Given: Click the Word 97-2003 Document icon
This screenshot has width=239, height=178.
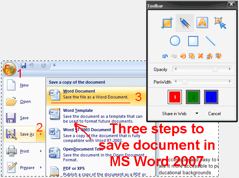Looking at the screenshot, I should (x=55, y=133).
